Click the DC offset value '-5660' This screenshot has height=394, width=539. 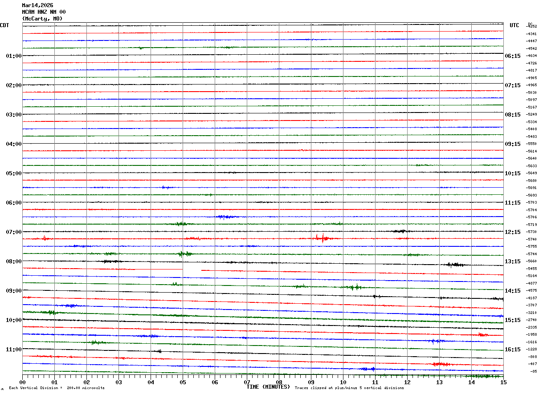coord(531,261)
